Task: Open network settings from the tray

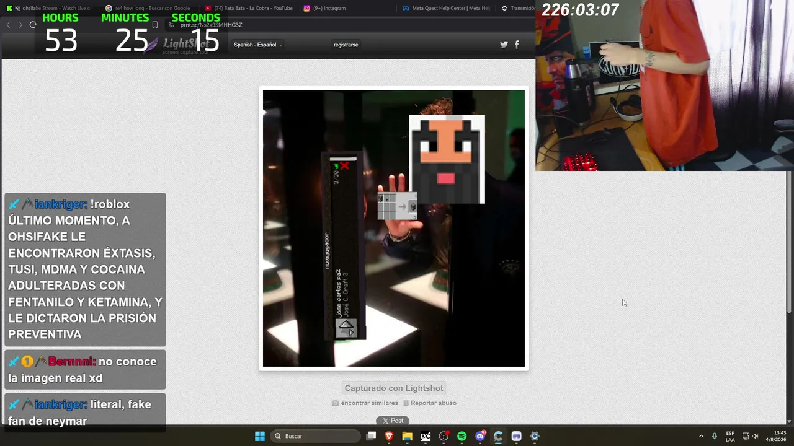Action: [x=746, y=436]
